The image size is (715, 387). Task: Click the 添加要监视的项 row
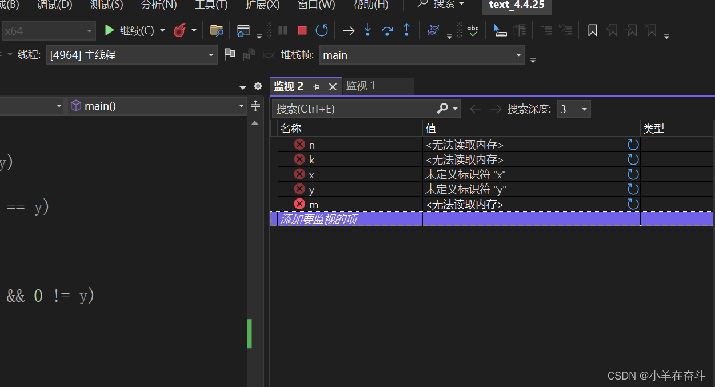click(492, 218)
